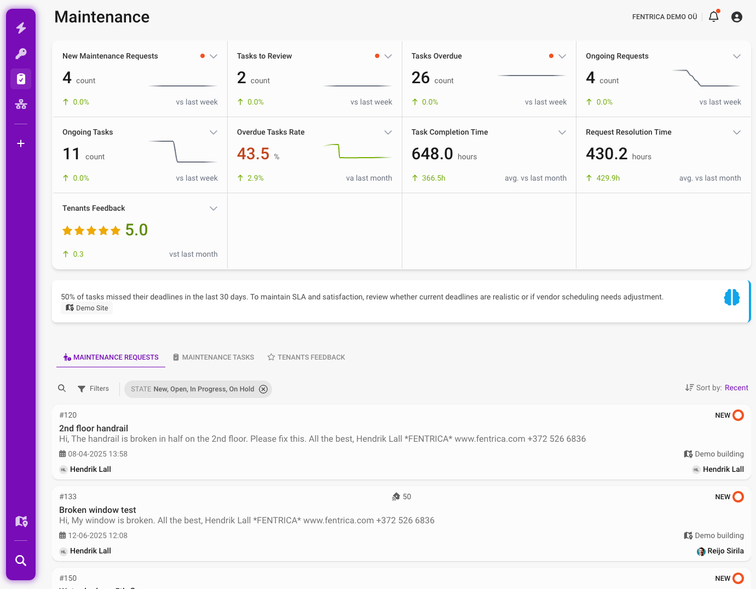Image resolution: width=756 pixels, height=589 pixels.
Task: Click the NEW status circle on request #120
Action: 738,415
